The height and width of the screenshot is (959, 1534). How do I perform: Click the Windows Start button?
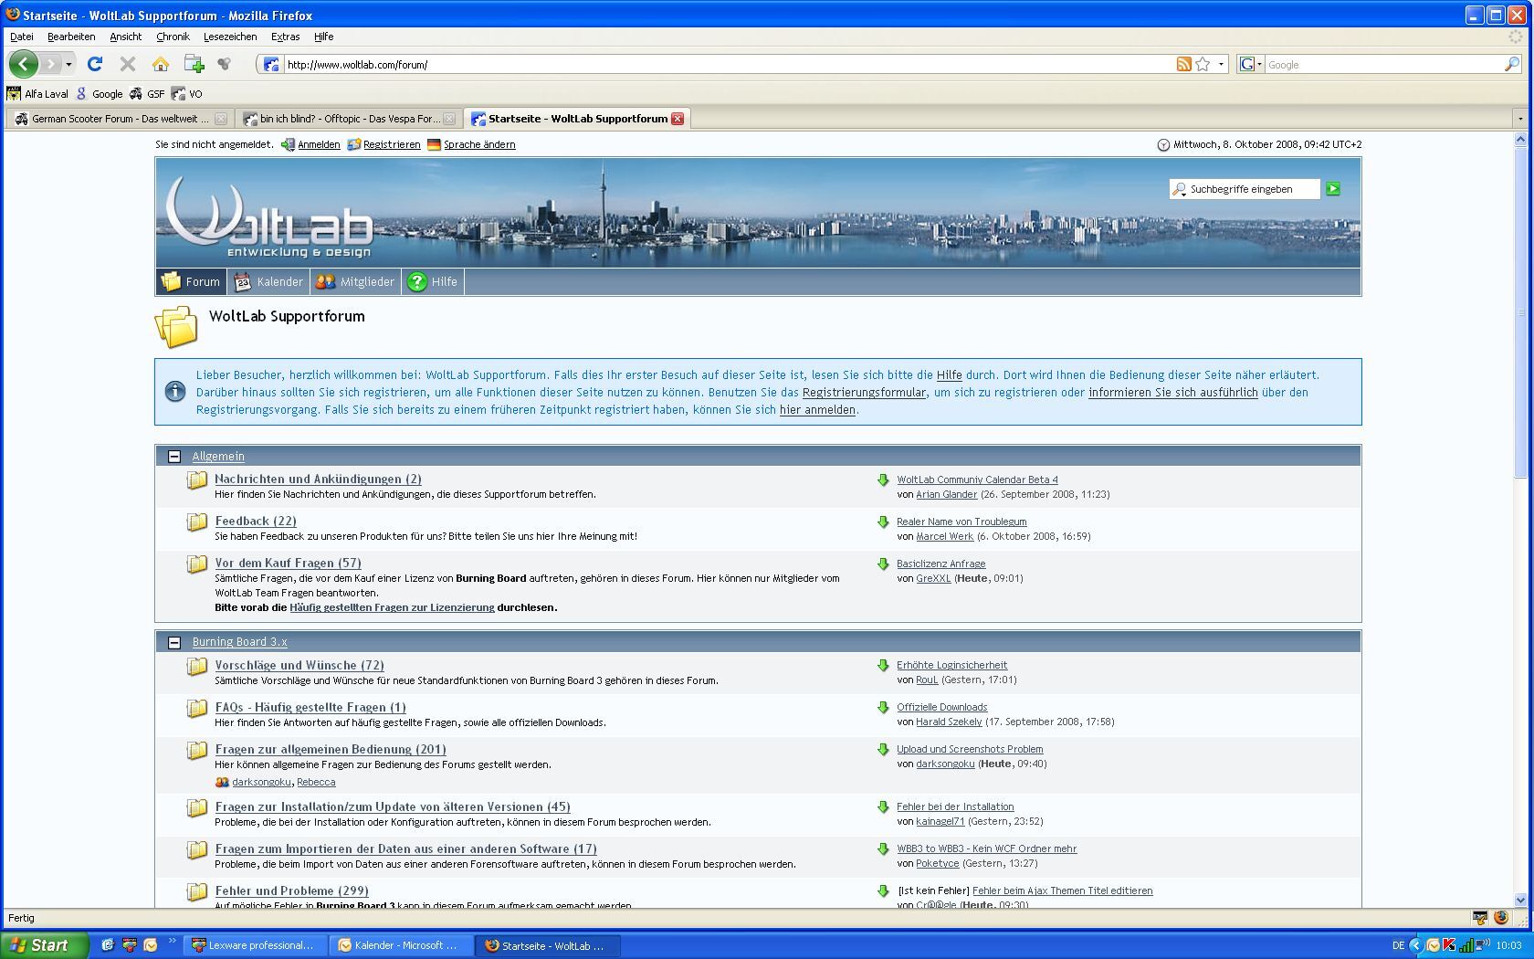coord(44,945)
